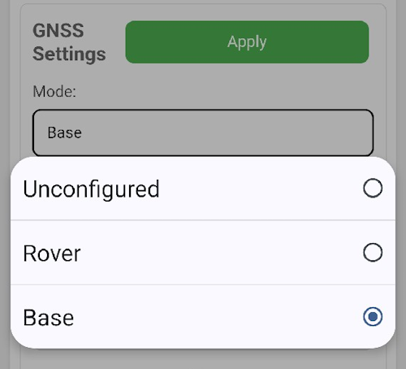Select the Rover radio button circle
Screen dimensions: 406x369
tap(373, 253)
